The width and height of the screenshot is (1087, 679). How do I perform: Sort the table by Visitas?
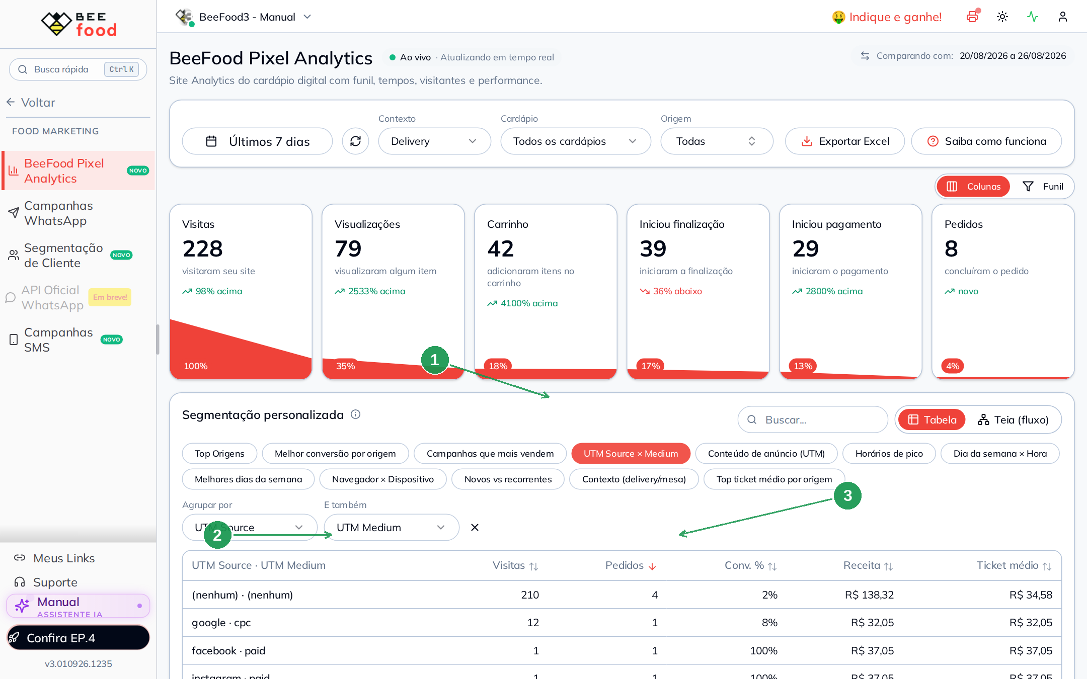(x=515, y=565)
